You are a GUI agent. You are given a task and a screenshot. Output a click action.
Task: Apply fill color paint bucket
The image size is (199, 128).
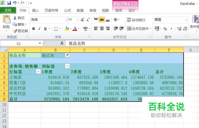click(x=67, y=29)
